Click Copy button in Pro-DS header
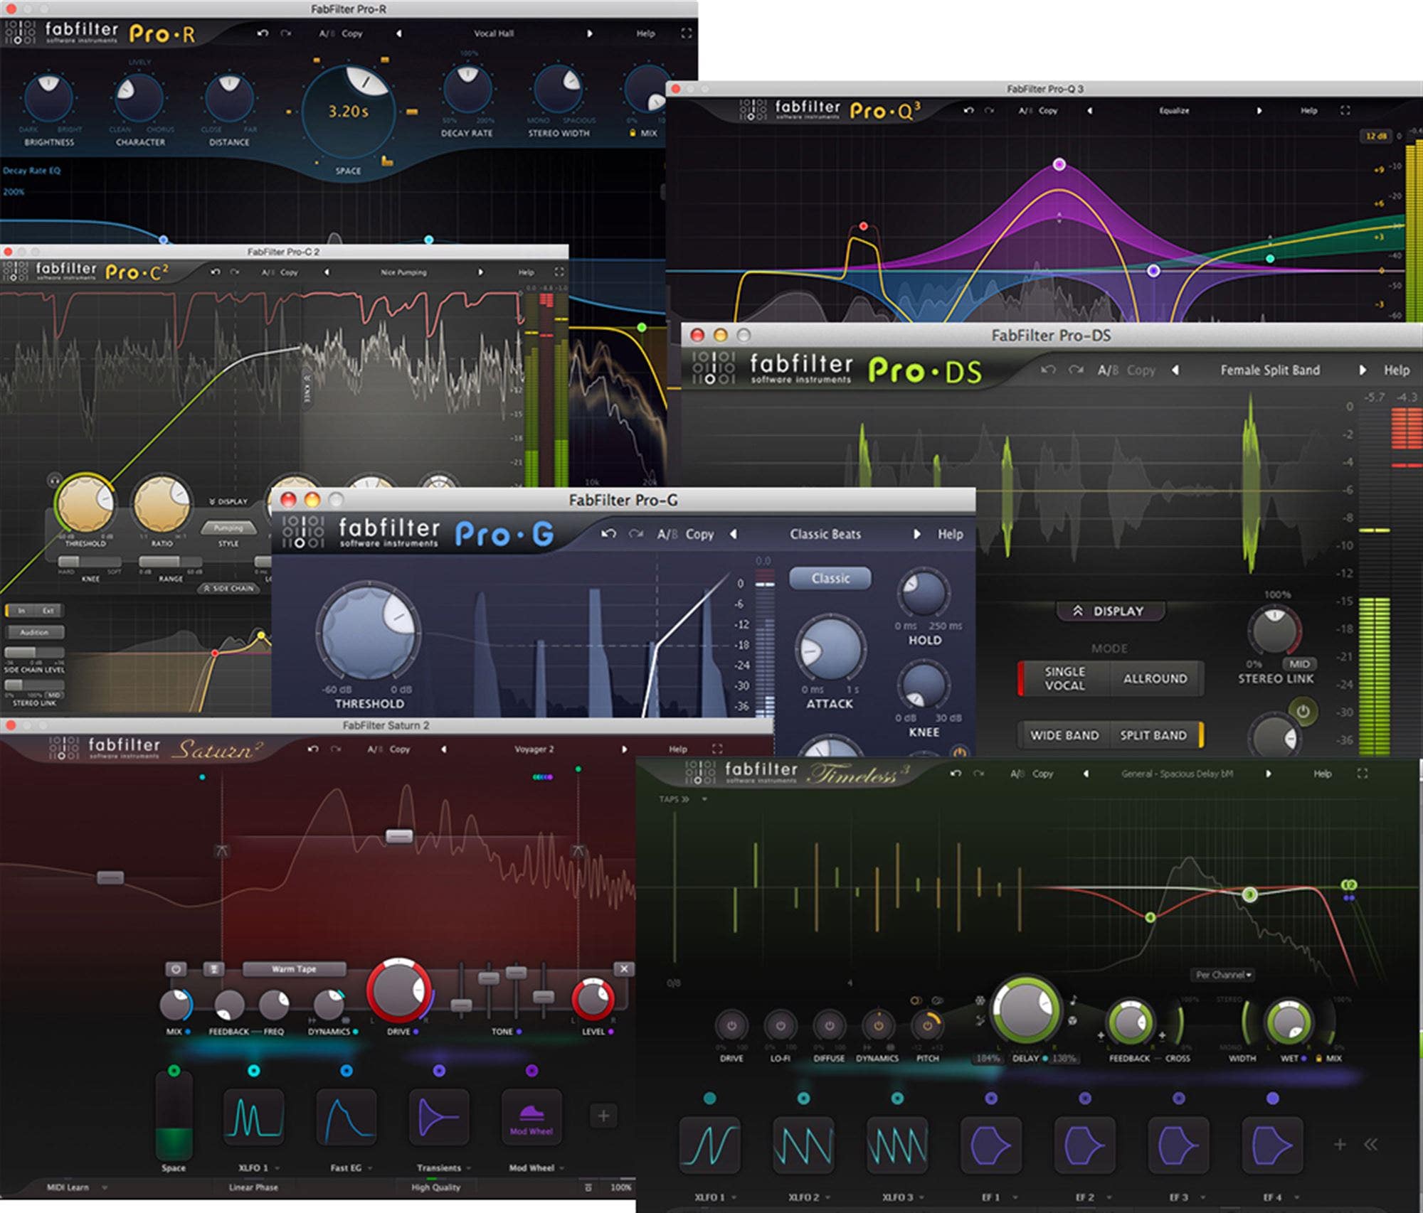Viewport: 1423px width, 1213px height. tap(1141, 370)
